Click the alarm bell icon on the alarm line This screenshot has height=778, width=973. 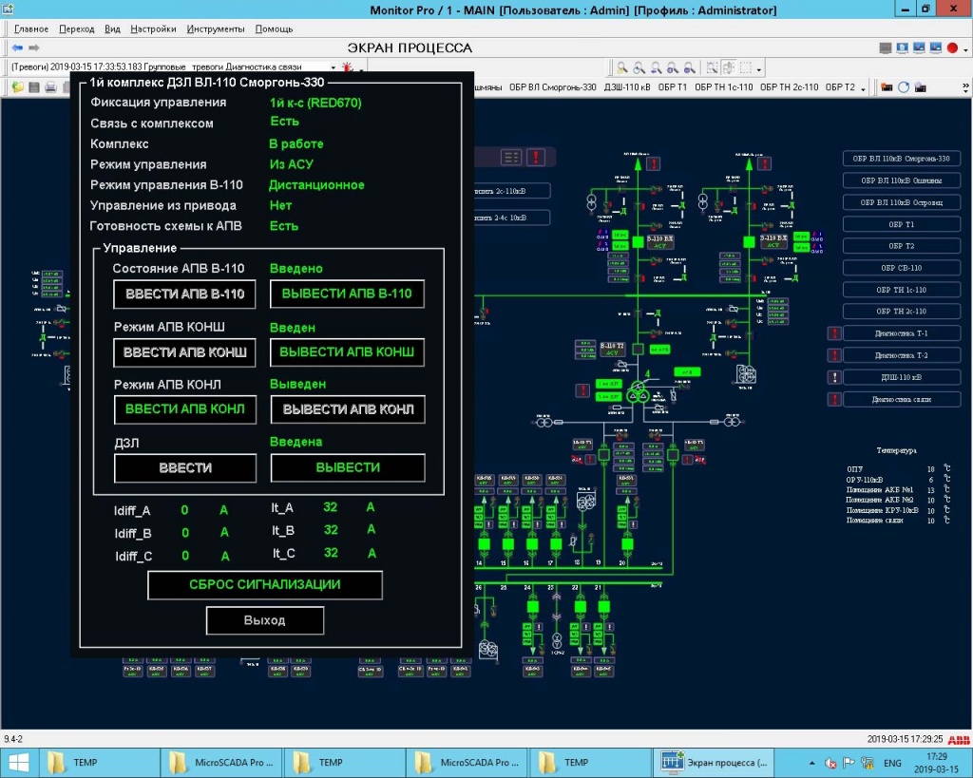346,67
